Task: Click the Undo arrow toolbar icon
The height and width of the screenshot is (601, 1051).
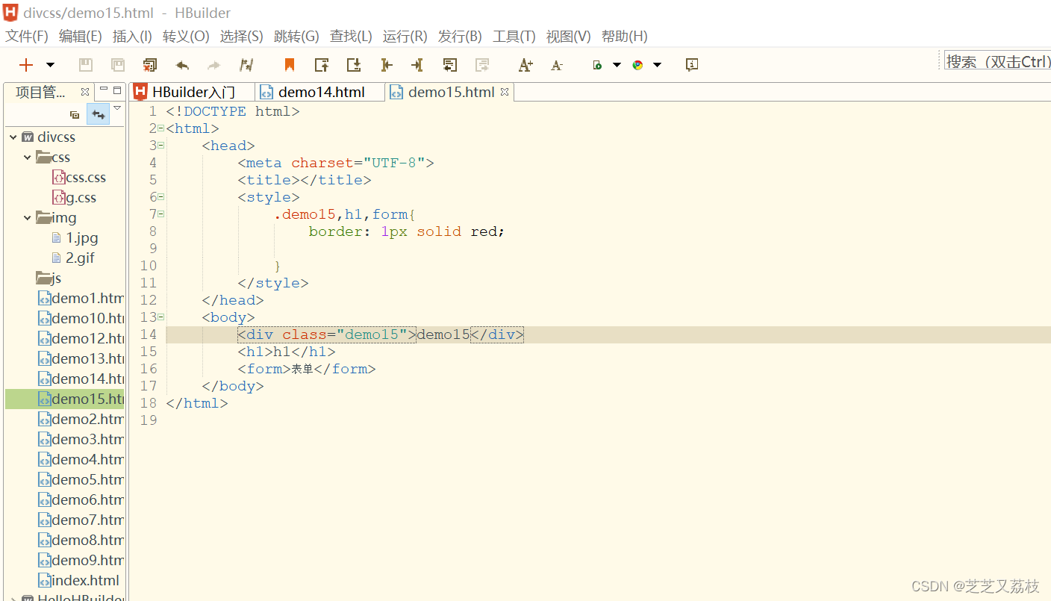Action: coord(182,65)
